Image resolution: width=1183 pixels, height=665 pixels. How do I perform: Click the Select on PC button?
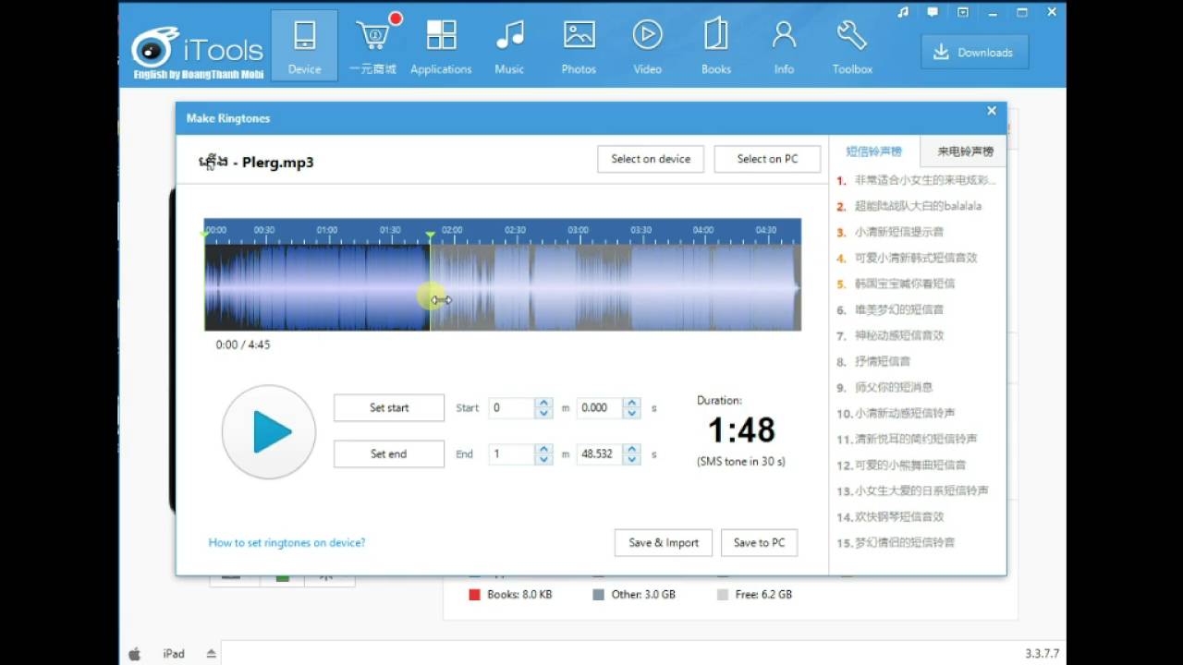[767, 159]
